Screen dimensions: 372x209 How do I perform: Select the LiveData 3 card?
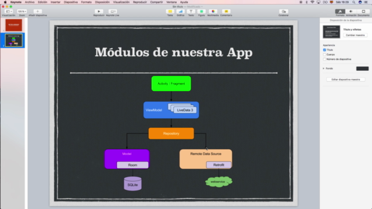click(185, 110)
